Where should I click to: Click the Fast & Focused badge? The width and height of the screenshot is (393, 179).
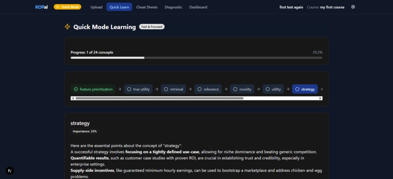152,27
